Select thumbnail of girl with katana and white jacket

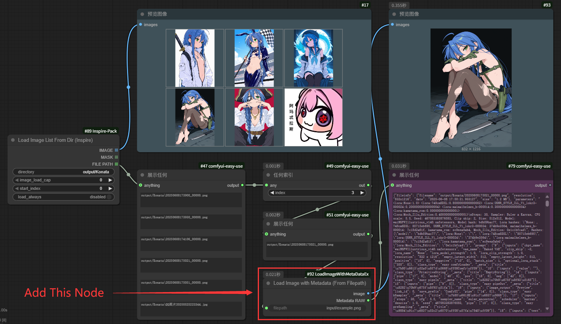tap(195, 58)
